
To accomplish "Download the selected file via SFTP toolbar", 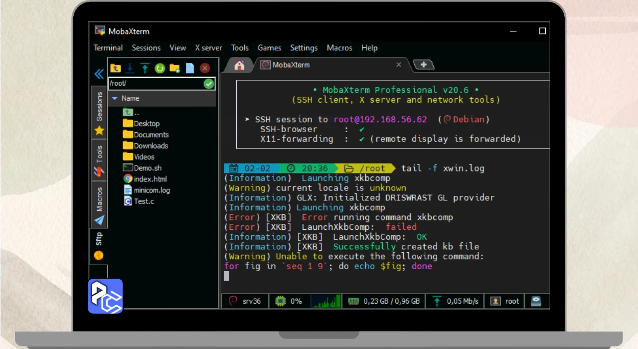I will (130, 68).
